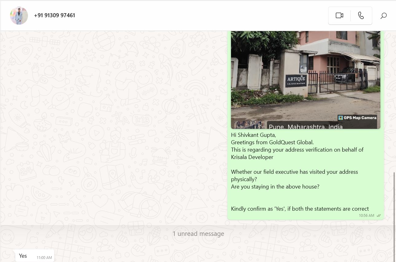Open search in this chat
Screen dimensions: 396x262
click(x=383, y=15)
